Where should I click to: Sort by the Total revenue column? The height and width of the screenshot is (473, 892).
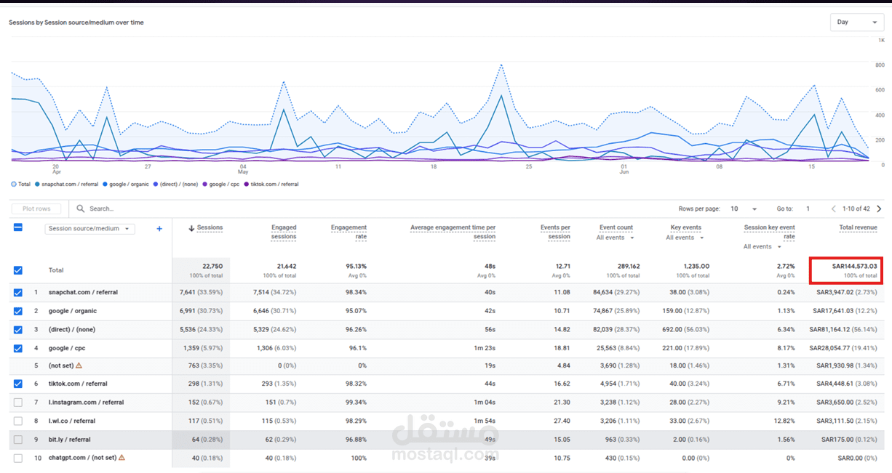858,227
